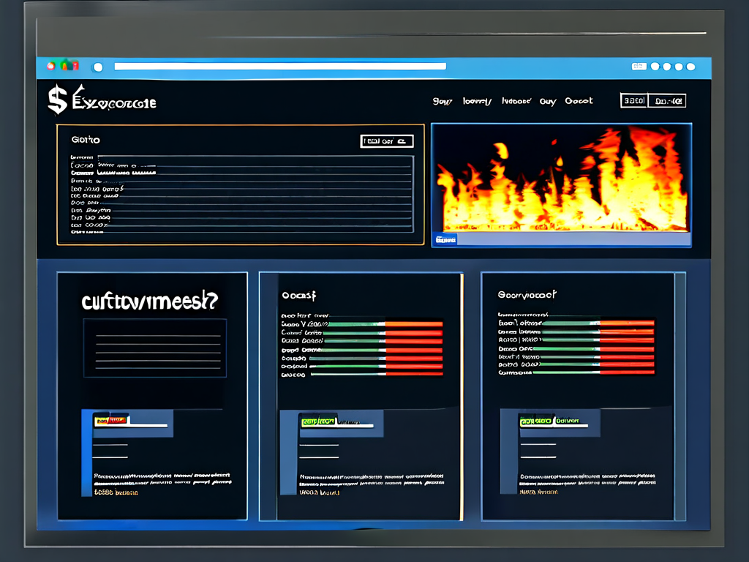Screen dimensions: 749x562
Task: Click the green badge in middle bottom card
Action: click(x=318, y=421)
